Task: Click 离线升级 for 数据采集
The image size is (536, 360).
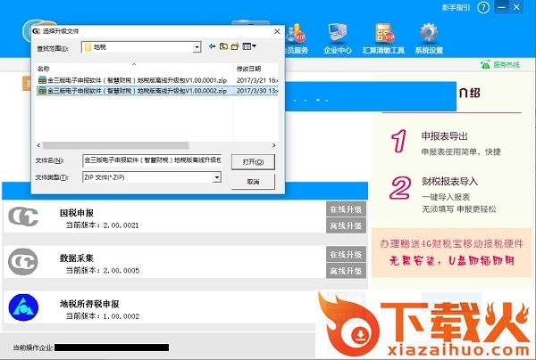Action: (346, 271)
